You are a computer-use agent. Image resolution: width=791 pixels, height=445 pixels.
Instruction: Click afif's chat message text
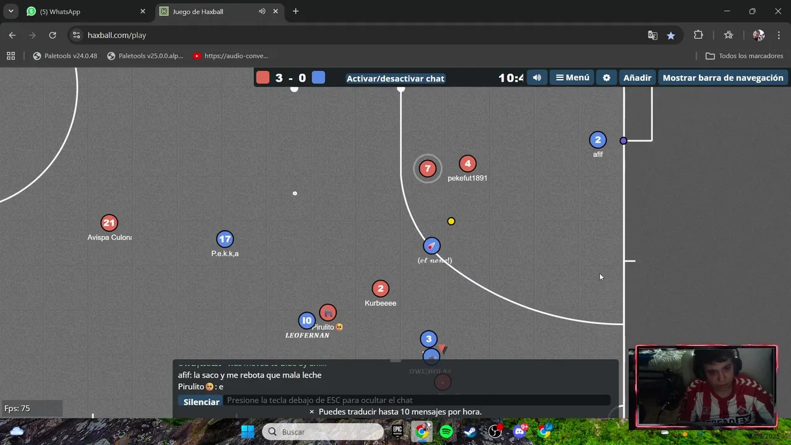click(x=250, y=375)
